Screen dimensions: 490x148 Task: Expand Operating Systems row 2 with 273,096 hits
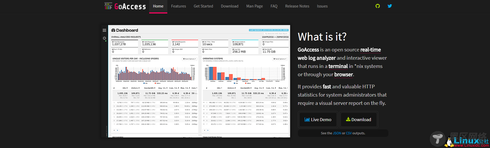click(x=204, y=106)
